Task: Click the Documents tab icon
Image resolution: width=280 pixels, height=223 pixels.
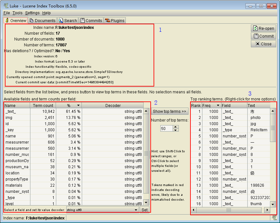Action: click(31, 20)
